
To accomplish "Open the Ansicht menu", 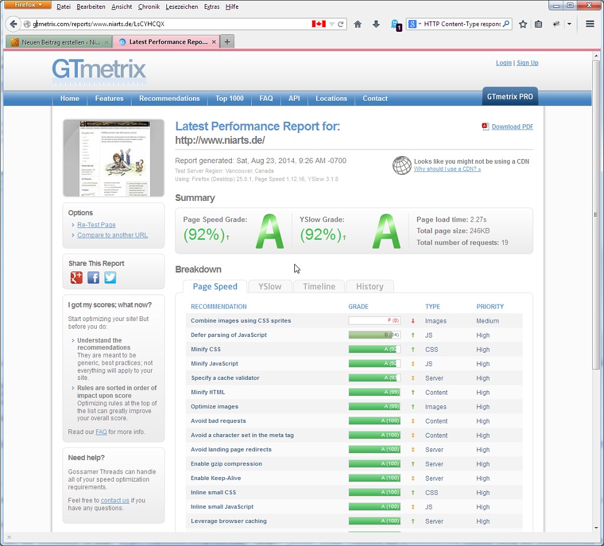I will (122, 6).
